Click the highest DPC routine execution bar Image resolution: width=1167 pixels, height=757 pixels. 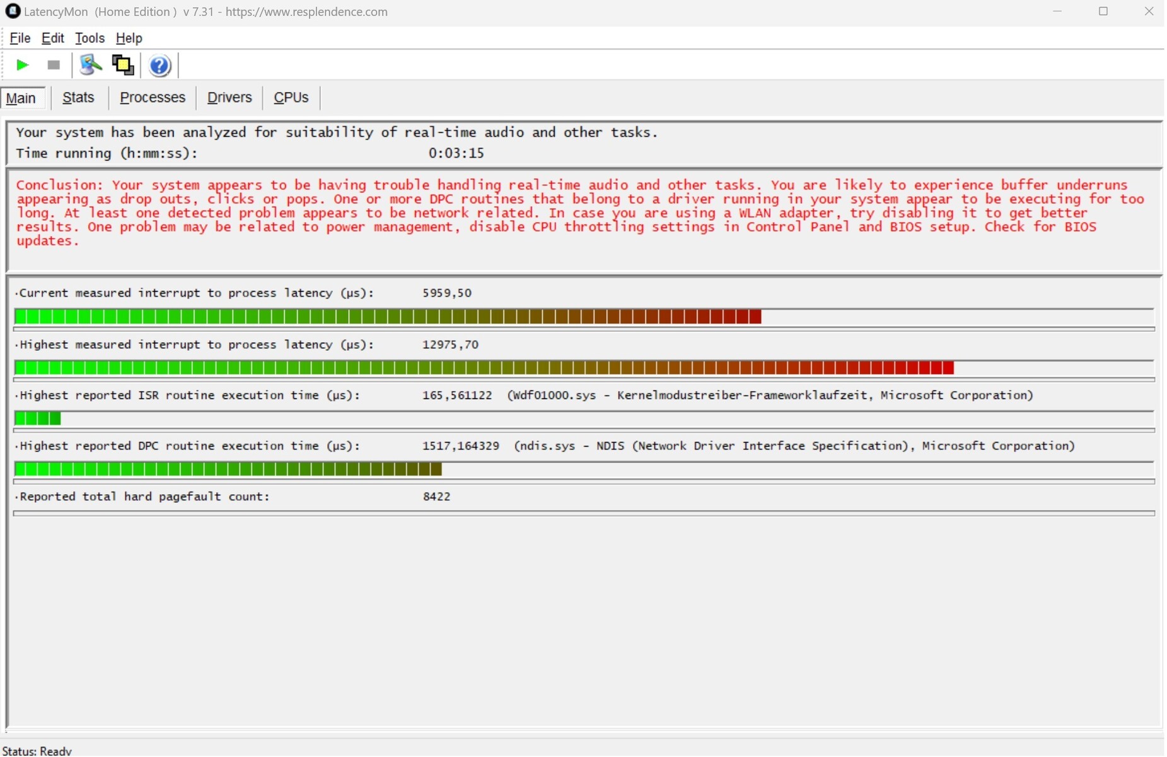coord(584,469)
